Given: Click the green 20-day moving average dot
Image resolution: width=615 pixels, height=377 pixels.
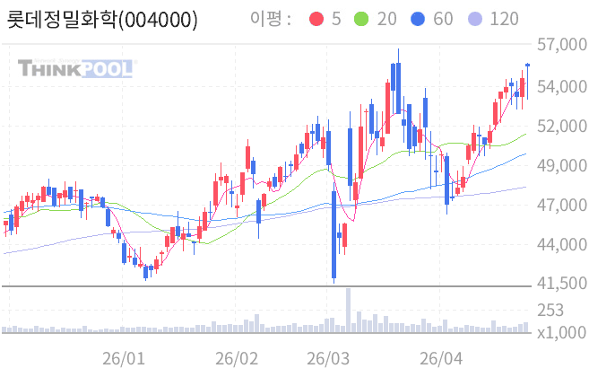Looking at the screenshot, I should tap(361, 19).
